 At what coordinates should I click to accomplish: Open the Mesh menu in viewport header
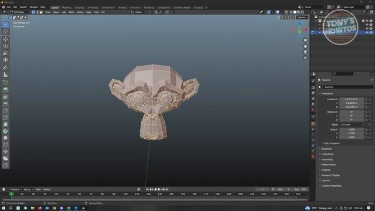(x=71, y=12)
